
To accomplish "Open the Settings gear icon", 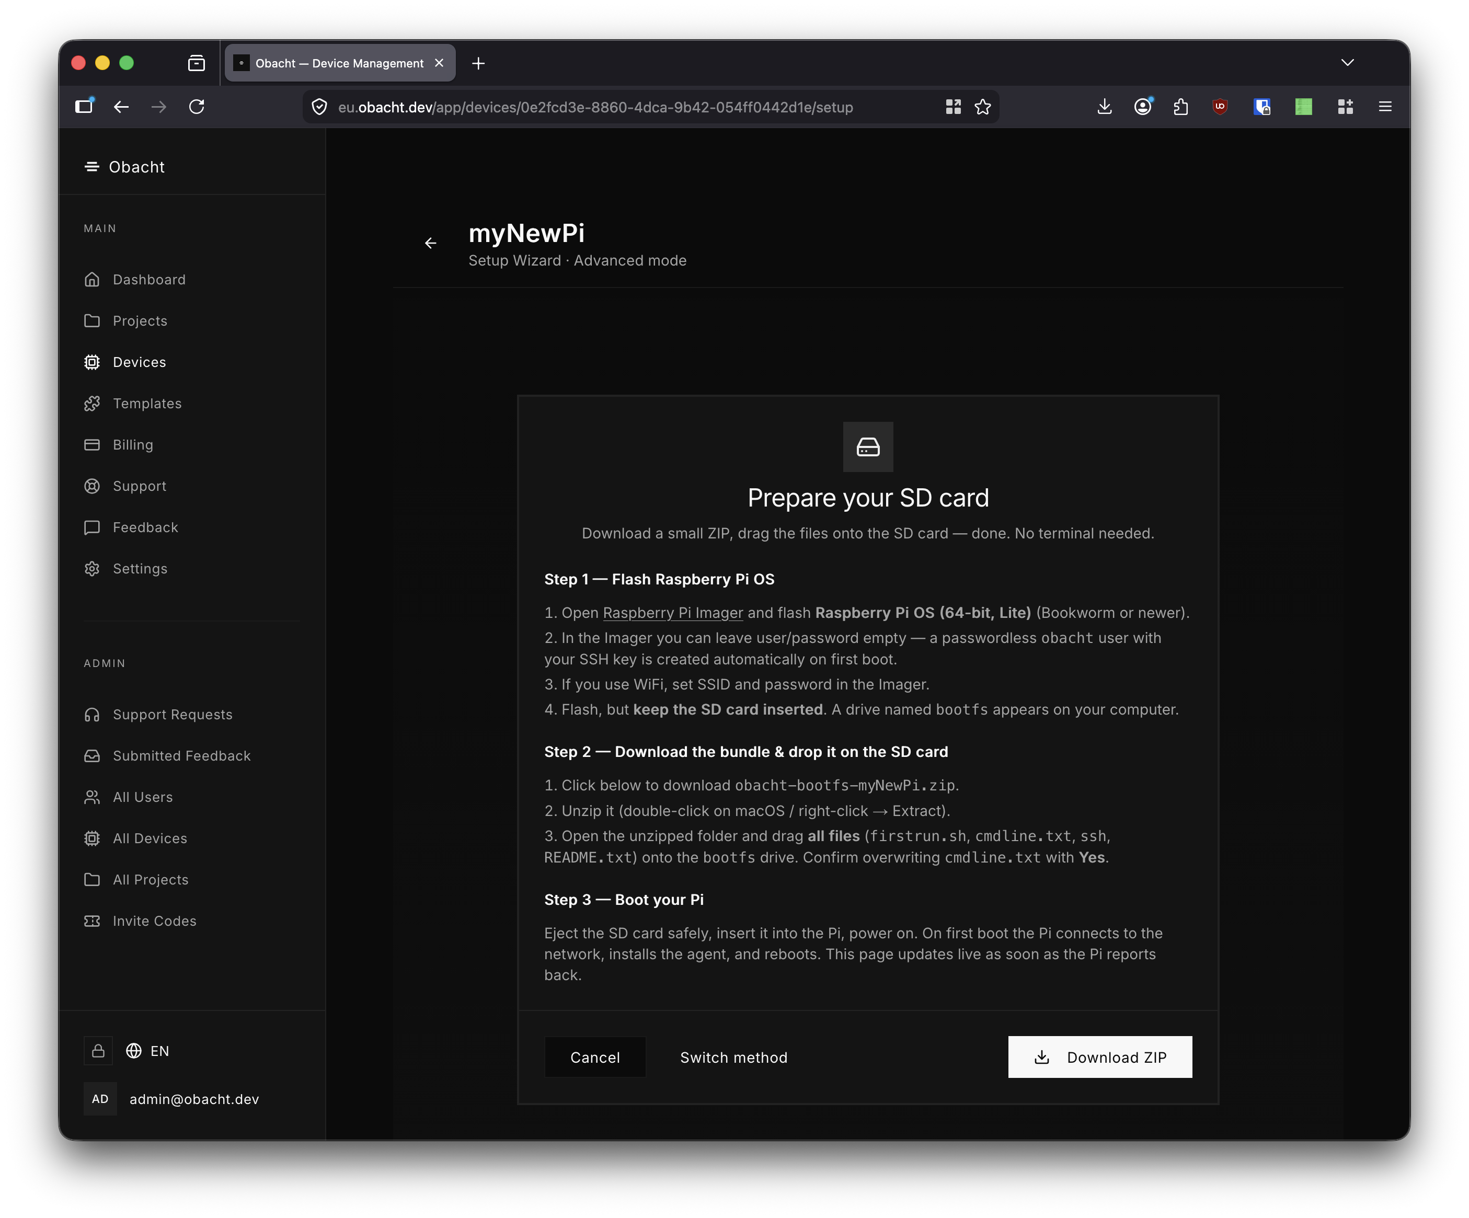I will tap(91, 569).
